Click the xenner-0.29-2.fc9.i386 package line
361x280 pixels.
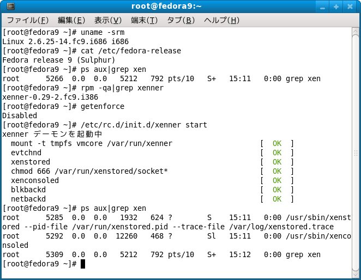[x=50, y=97]
